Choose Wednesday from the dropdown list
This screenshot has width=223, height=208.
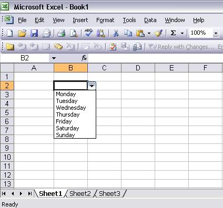click(x=71, y=108)
